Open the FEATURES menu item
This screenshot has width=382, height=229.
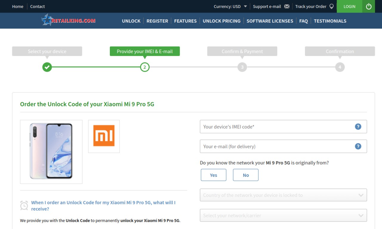tap(185, 21)
